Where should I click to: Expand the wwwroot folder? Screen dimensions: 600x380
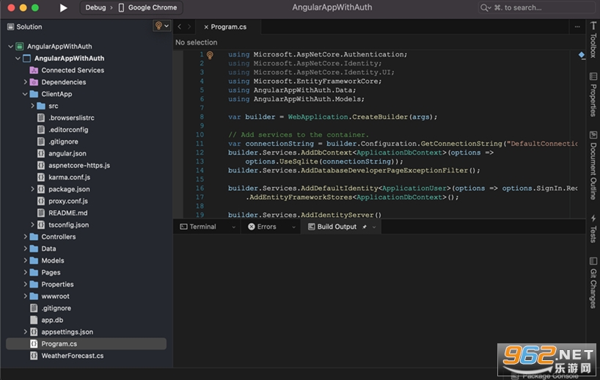[25, 296]
